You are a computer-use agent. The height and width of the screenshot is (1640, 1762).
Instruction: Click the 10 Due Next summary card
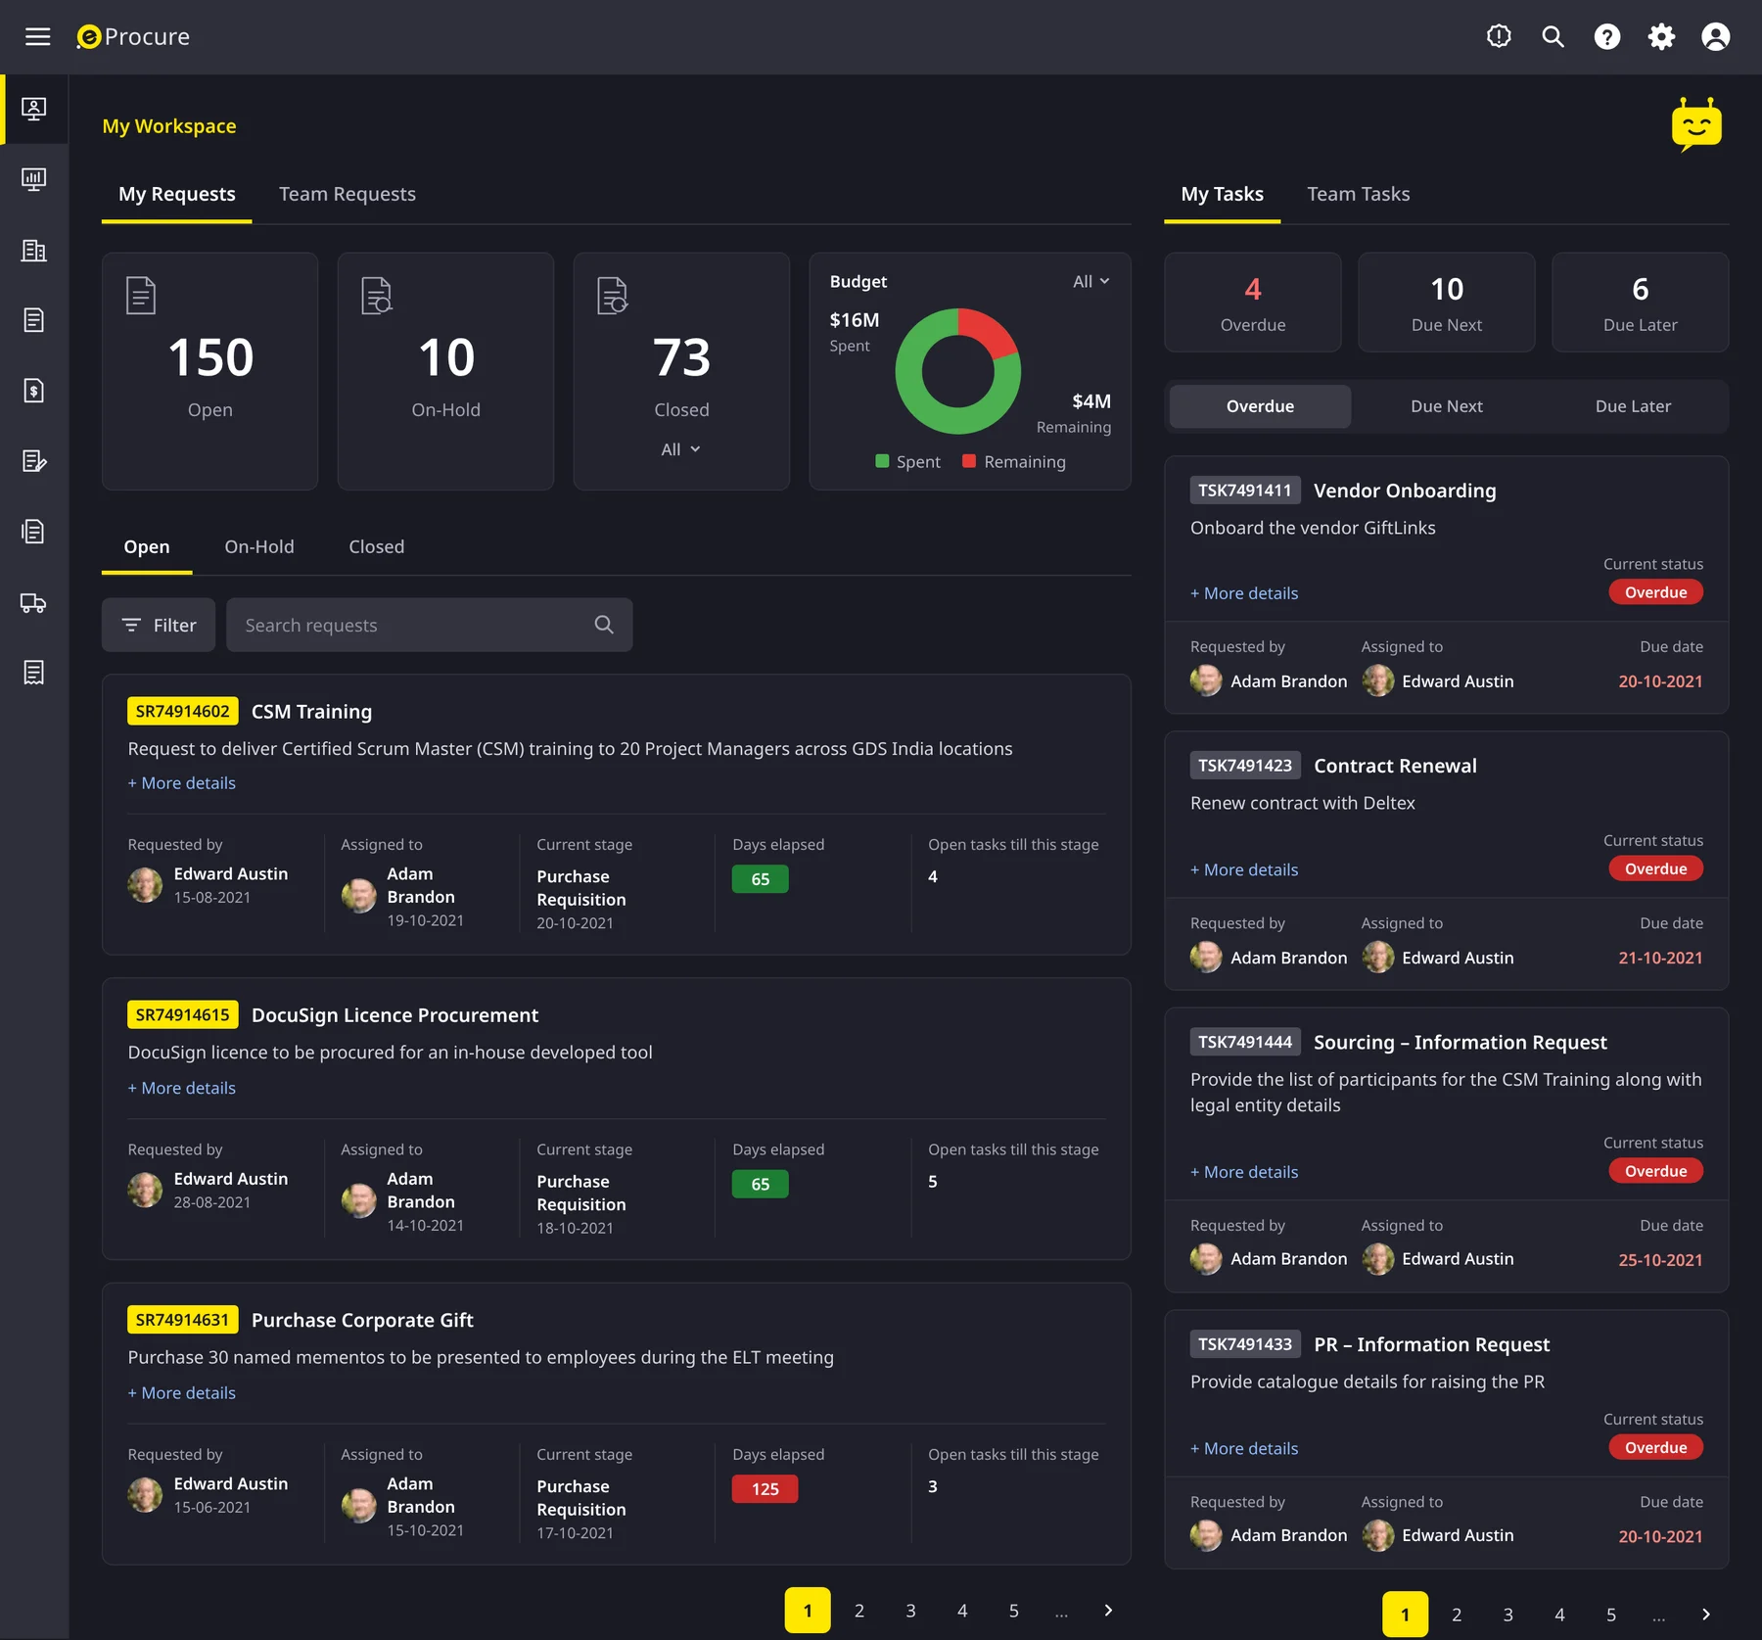click(1447, 303)
